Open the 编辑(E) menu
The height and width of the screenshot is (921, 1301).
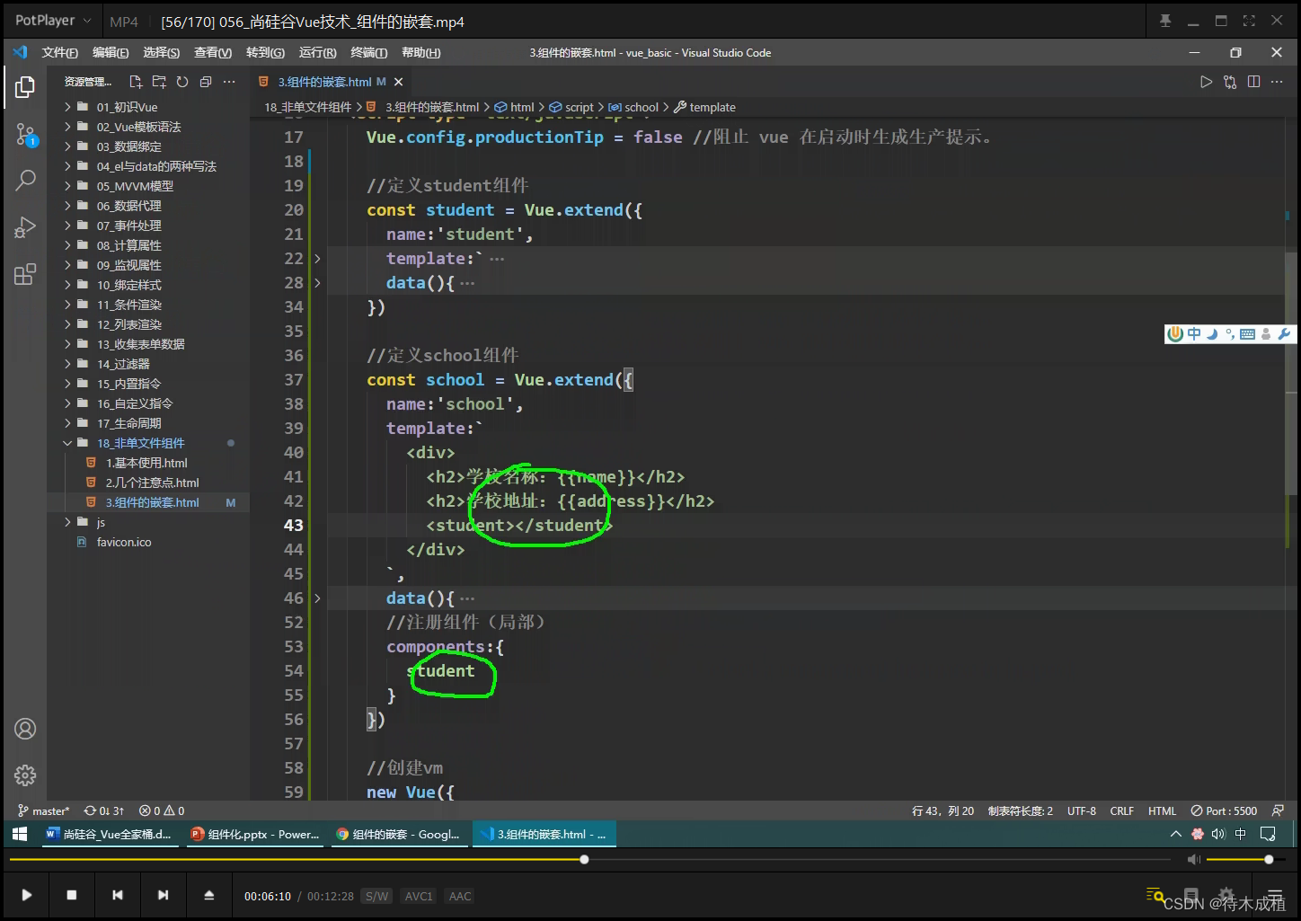[x=111, y=53]
